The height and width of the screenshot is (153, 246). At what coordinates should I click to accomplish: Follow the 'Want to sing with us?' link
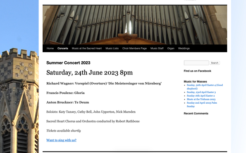pos(61,140)
